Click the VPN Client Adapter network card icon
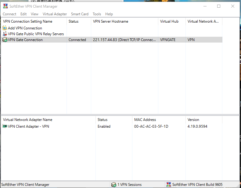Image resolution: width=241 pixels, height=188 pixels. (x=5, y=126)
